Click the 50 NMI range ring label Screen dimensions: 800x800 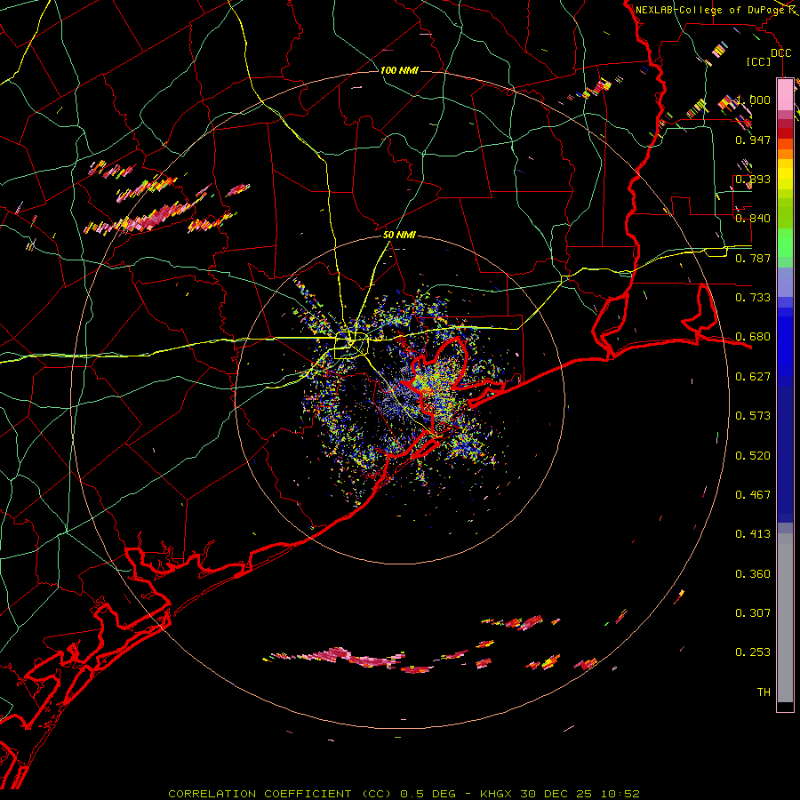399,236
